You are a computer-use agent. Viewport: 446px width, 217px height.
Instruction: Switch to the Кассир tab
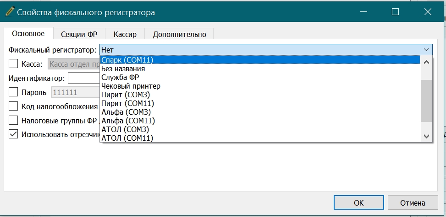tap(125, 34)
